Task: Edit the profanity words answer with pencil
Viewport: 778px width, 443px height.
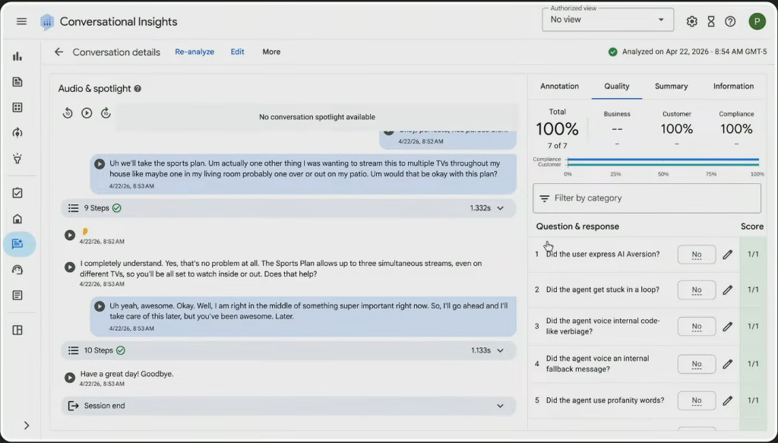Action: tap(727, 400)
